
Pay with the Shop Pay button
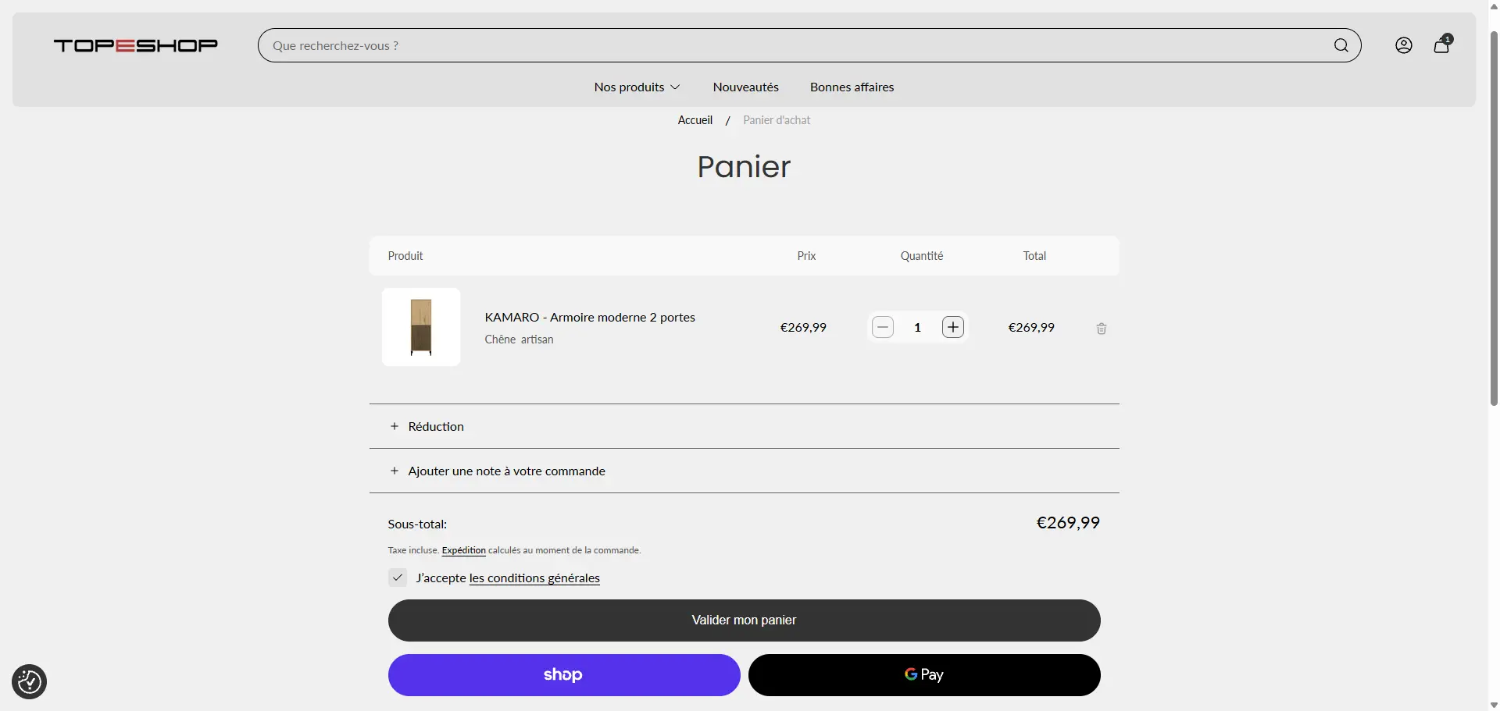click(564, 675)
